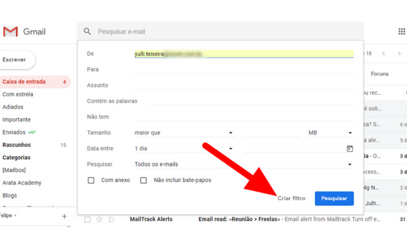Open Importante folder
The image size is (407, 246).
[x=17, y=120]
